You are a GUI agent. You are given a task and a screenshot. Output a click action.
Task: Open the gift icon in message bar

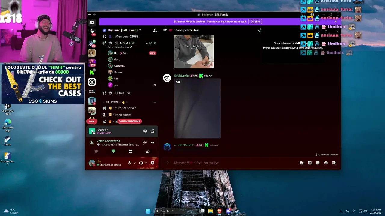(x=302, y=163)
